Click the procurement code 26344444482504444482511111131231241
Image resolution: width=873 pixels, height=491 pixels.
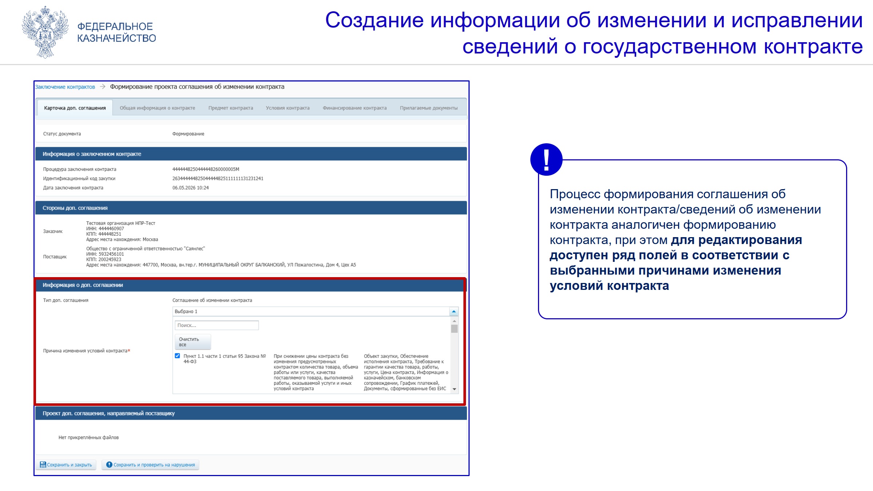pyautogui.click(x=218, y=179)
